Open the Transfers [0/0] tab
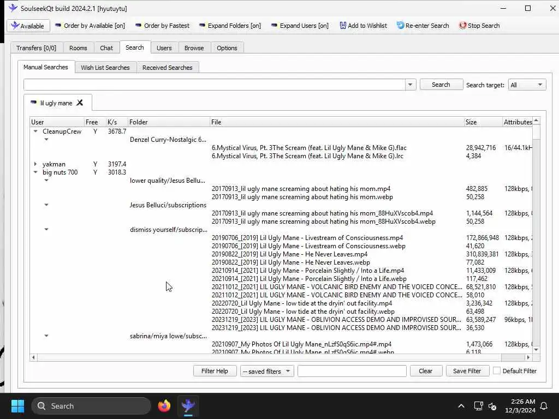Screen dimensions: 559x419 (37, 48)
